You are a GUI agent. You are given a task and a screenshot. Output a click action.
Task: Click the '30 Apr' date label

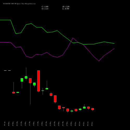(5, 124)
